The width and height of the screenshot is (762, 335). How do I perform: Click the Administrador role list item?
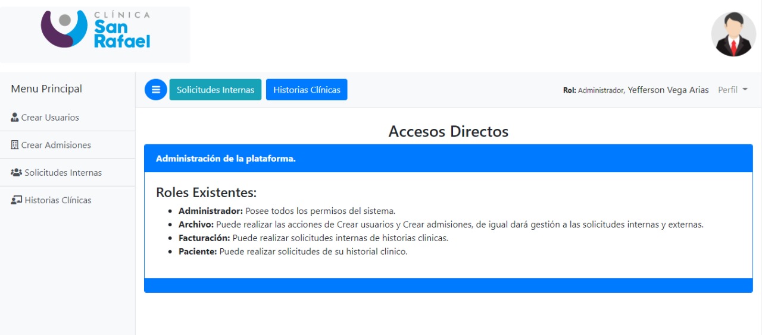pyautogui.click(x=286, y=211)
